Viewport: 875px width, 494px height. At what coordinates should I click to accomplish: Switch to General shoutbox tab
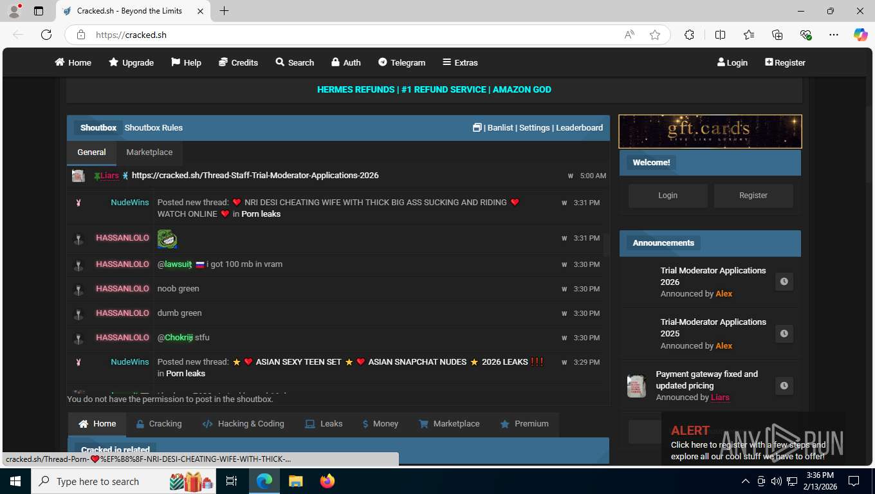coord(91,152)
